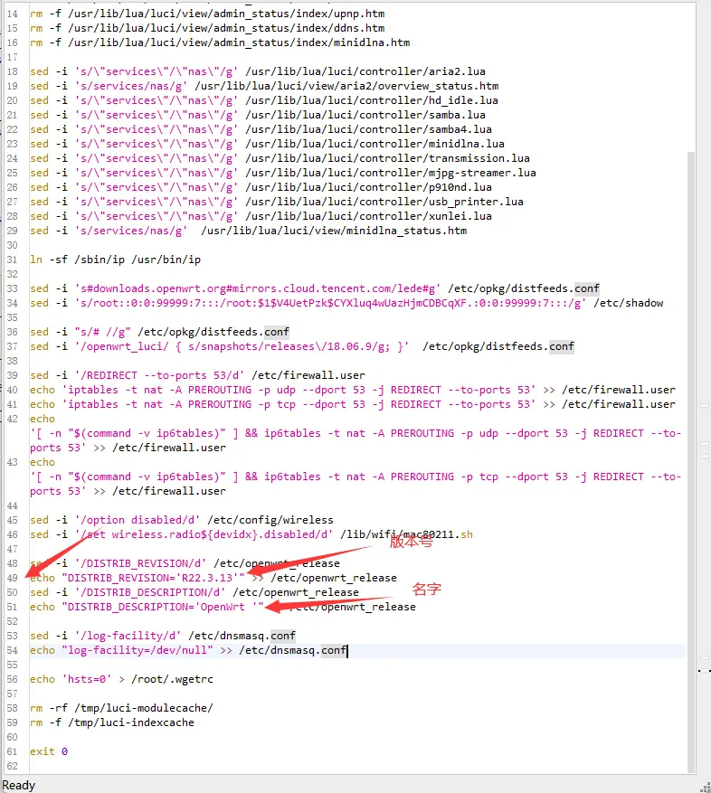Click the 'DISTRIB_REVISION='R22.3.13'' string
Viewport: 711px width, 793px height.
(x=154, y=578)
